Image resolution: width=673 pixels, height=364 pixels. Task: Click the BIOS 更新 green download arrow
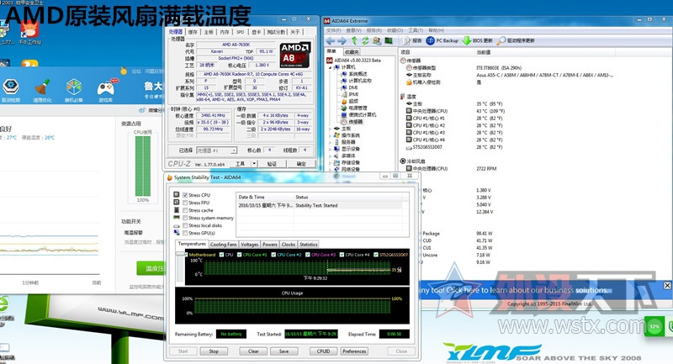pos(467,40)
